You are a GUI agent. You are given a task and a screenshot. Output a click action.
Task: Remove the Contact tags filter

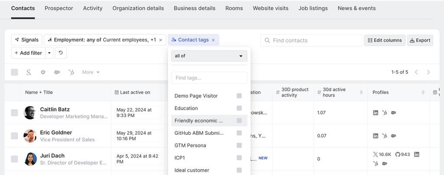(x=213, y=40)
